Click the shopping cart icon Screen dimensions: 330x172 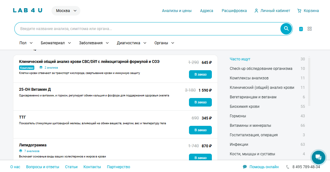point(299,11)
